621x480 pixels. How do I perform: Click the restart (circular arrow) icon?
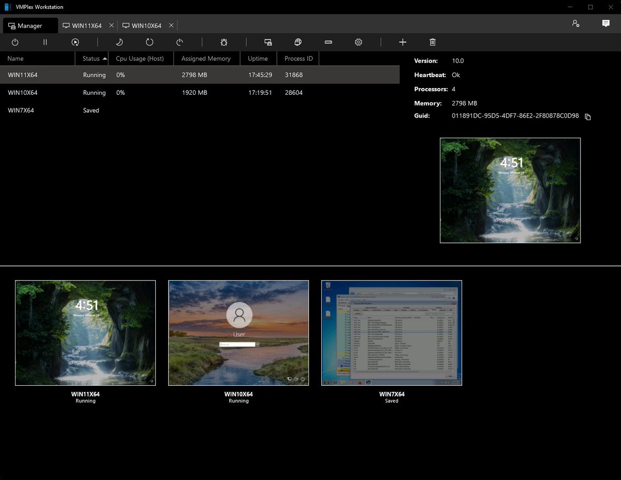click(x=150, y=42)
